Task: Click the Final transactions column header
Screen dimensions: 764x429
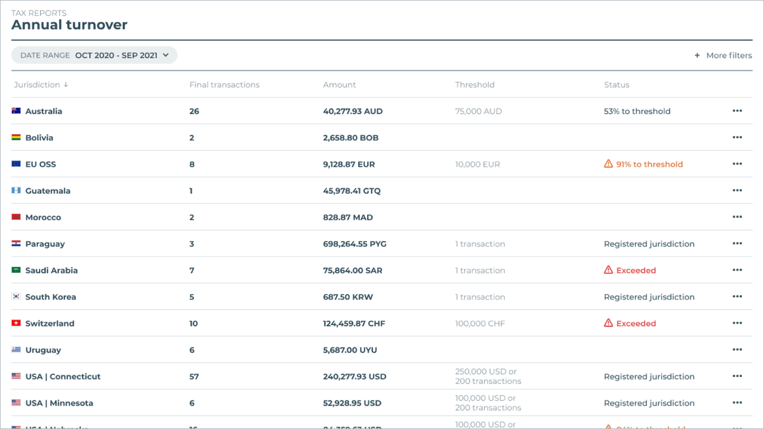Action: [x=224, y=85]
